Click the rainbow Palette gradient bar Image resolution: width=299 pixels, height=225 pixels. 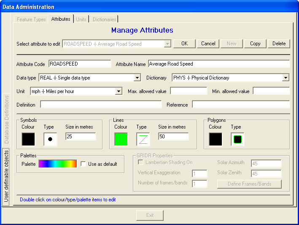tap(58, 164)
